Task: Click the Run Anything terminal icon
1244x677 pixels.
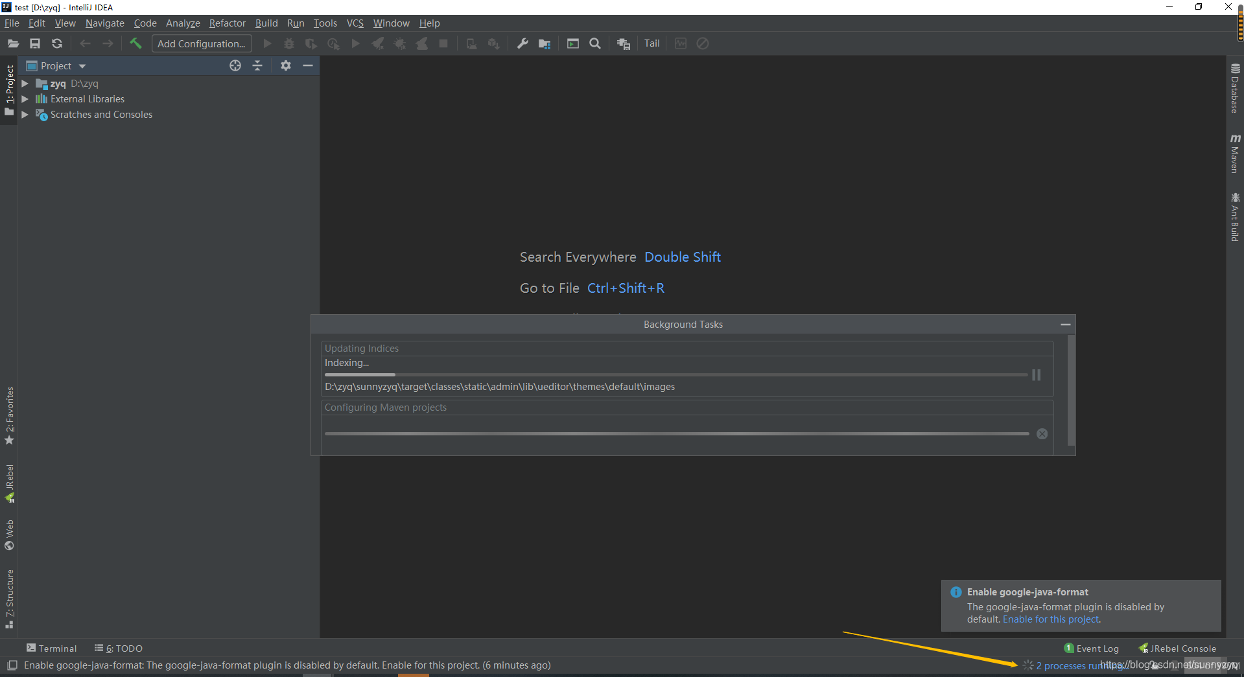Action: pos(573,43)
